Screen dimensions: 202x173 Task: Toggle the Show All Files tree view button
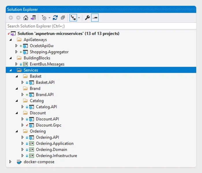tap(72, 18)
